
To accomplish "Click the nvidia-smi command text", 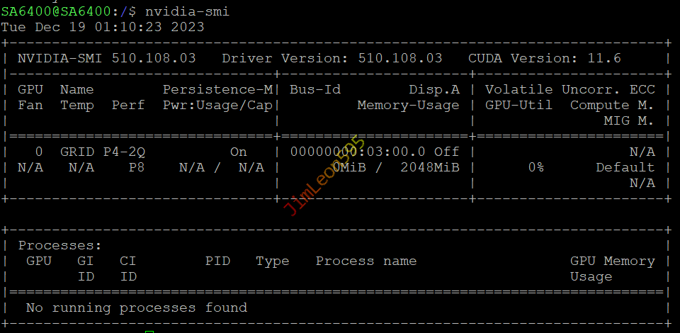I will tap(187, 11).
